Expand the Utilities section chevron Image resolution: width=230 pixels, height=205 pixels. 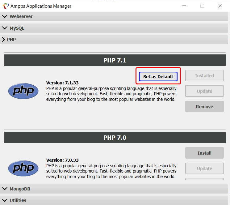coord(5,200)
